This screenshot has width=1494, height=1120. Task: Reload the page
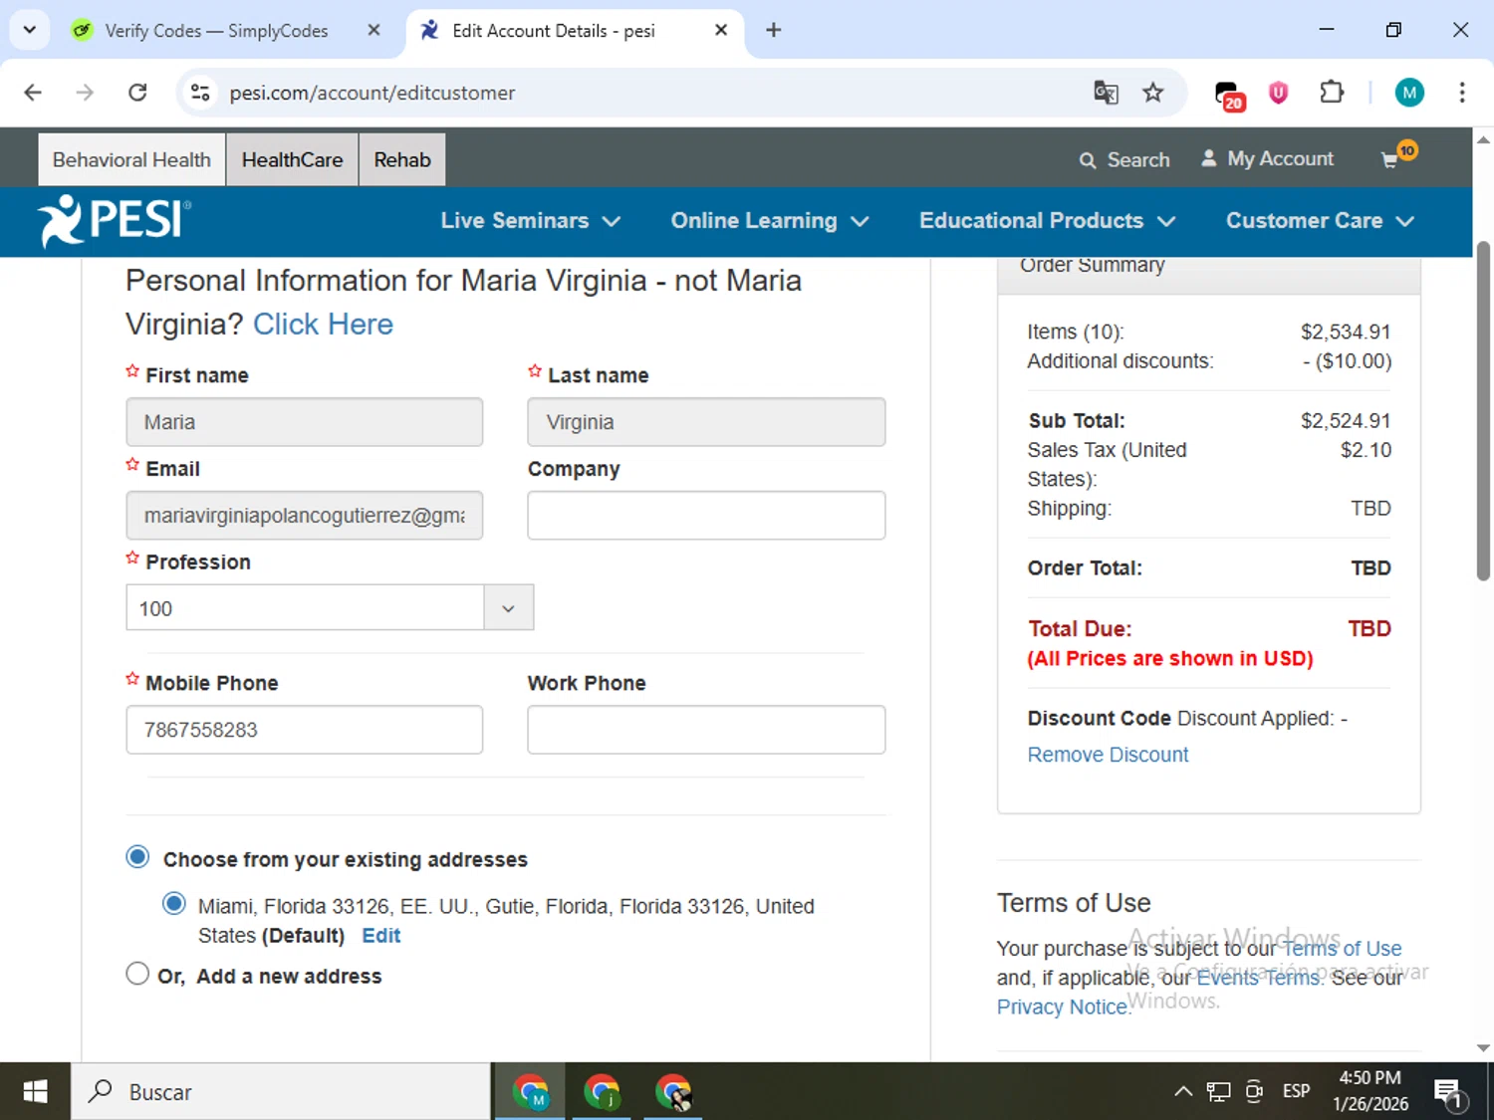coord(137,93)
